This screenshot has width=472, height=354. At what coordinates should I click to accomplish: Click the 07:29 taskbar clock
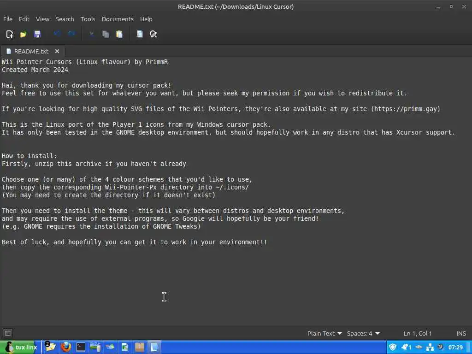click(x=455, y=348)
